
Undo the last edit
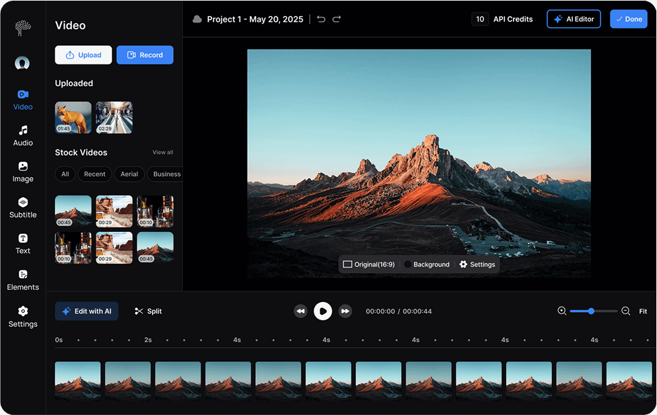point(321,19)
